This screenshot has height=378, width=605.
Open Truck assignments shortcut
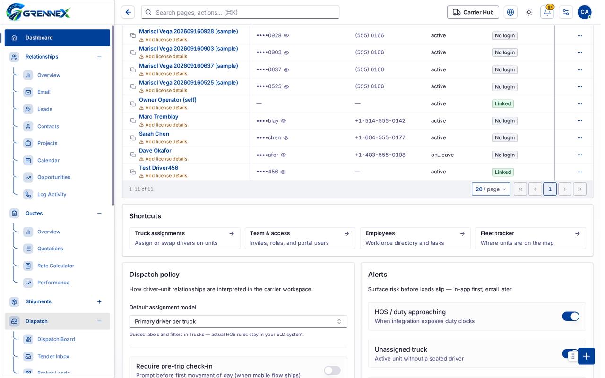[185, 238]
